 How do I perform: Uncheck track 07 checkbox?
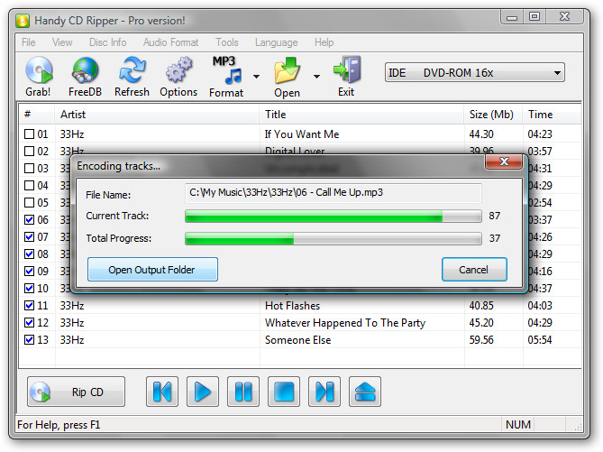click(29, 236)
